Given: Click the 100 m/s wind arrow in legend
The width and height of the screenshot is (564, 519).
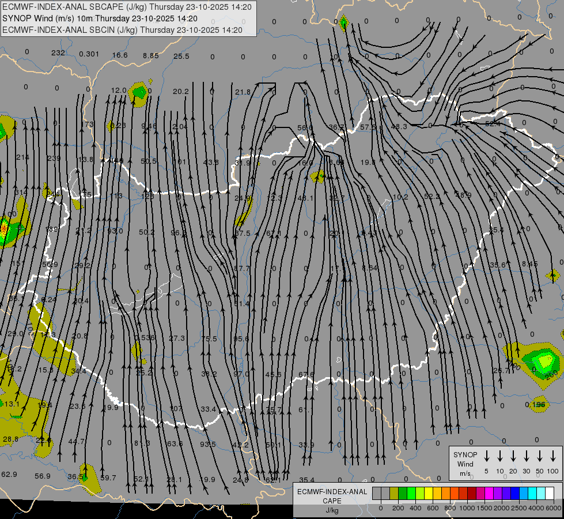Looking at the screenshot, I should (553, 456).
